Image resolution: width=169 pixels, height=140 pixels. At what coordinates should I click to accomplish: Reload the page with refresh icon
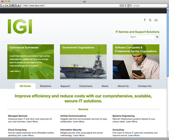pos(126,5)
